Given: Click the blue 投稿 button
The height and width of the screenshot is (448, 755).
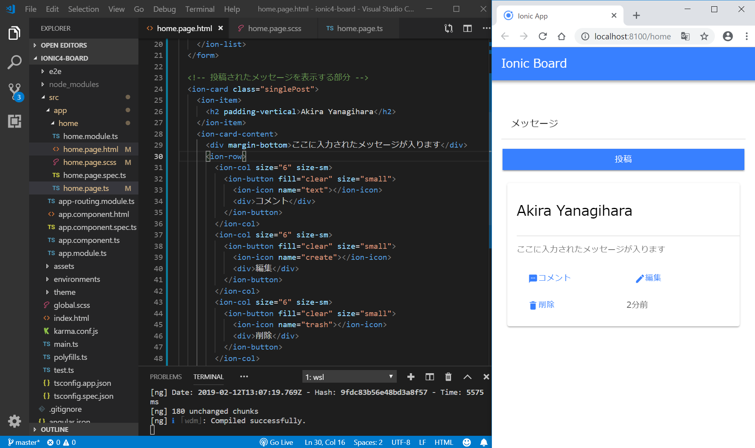Looking at the screenshot, I should 623,159.
